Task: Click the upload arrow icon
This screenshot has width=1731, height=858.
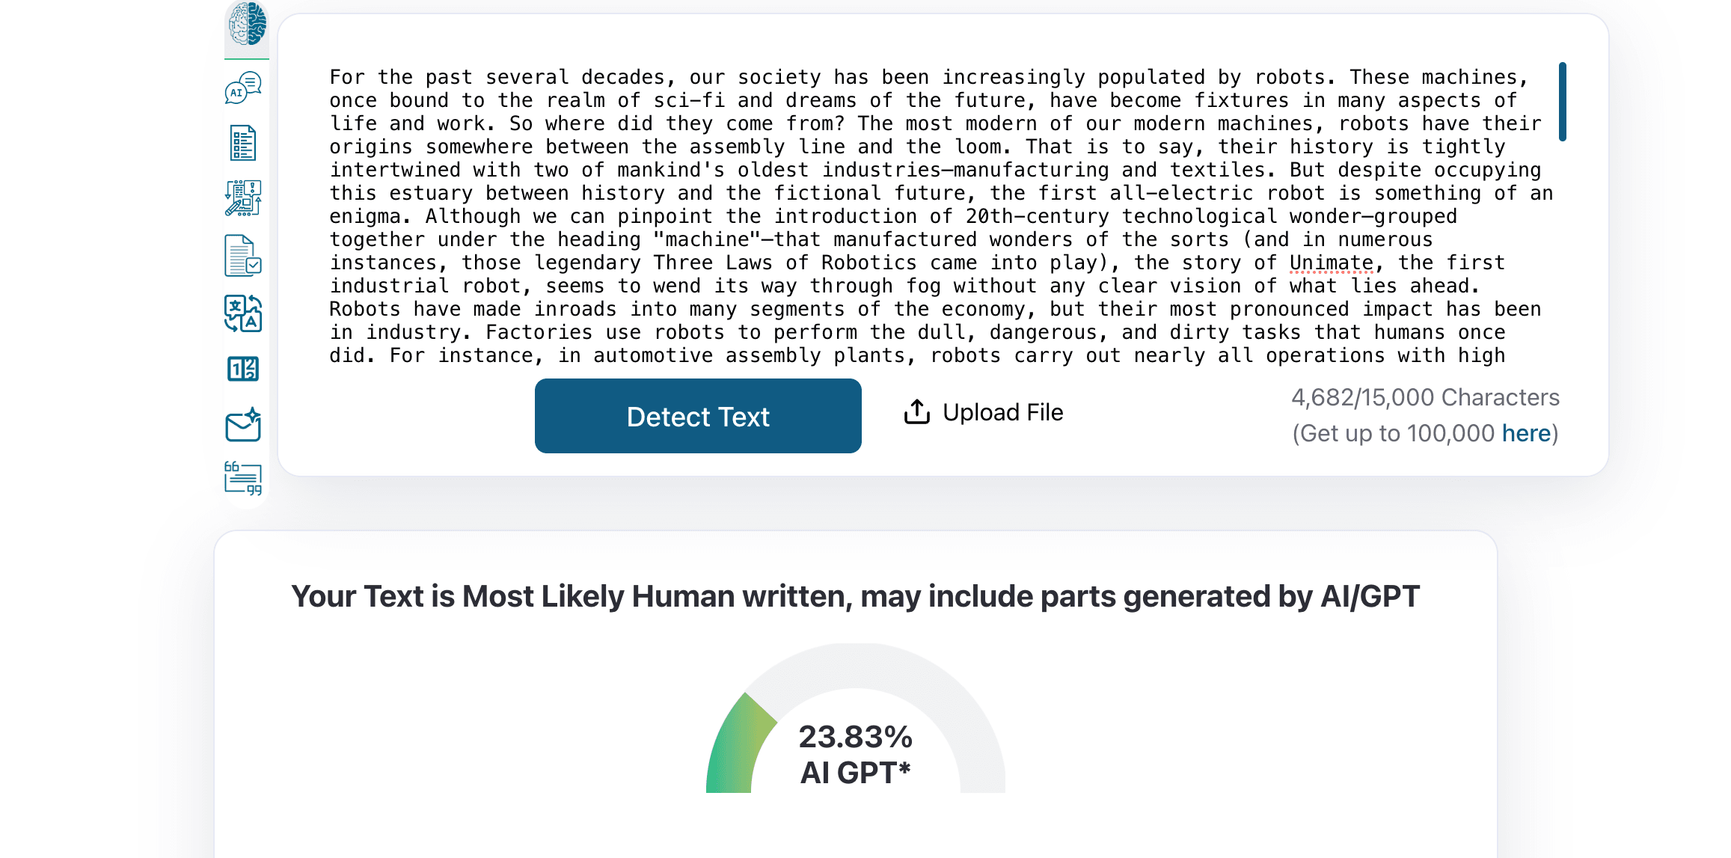Action: pyautogui.click(x=917, y=411)
